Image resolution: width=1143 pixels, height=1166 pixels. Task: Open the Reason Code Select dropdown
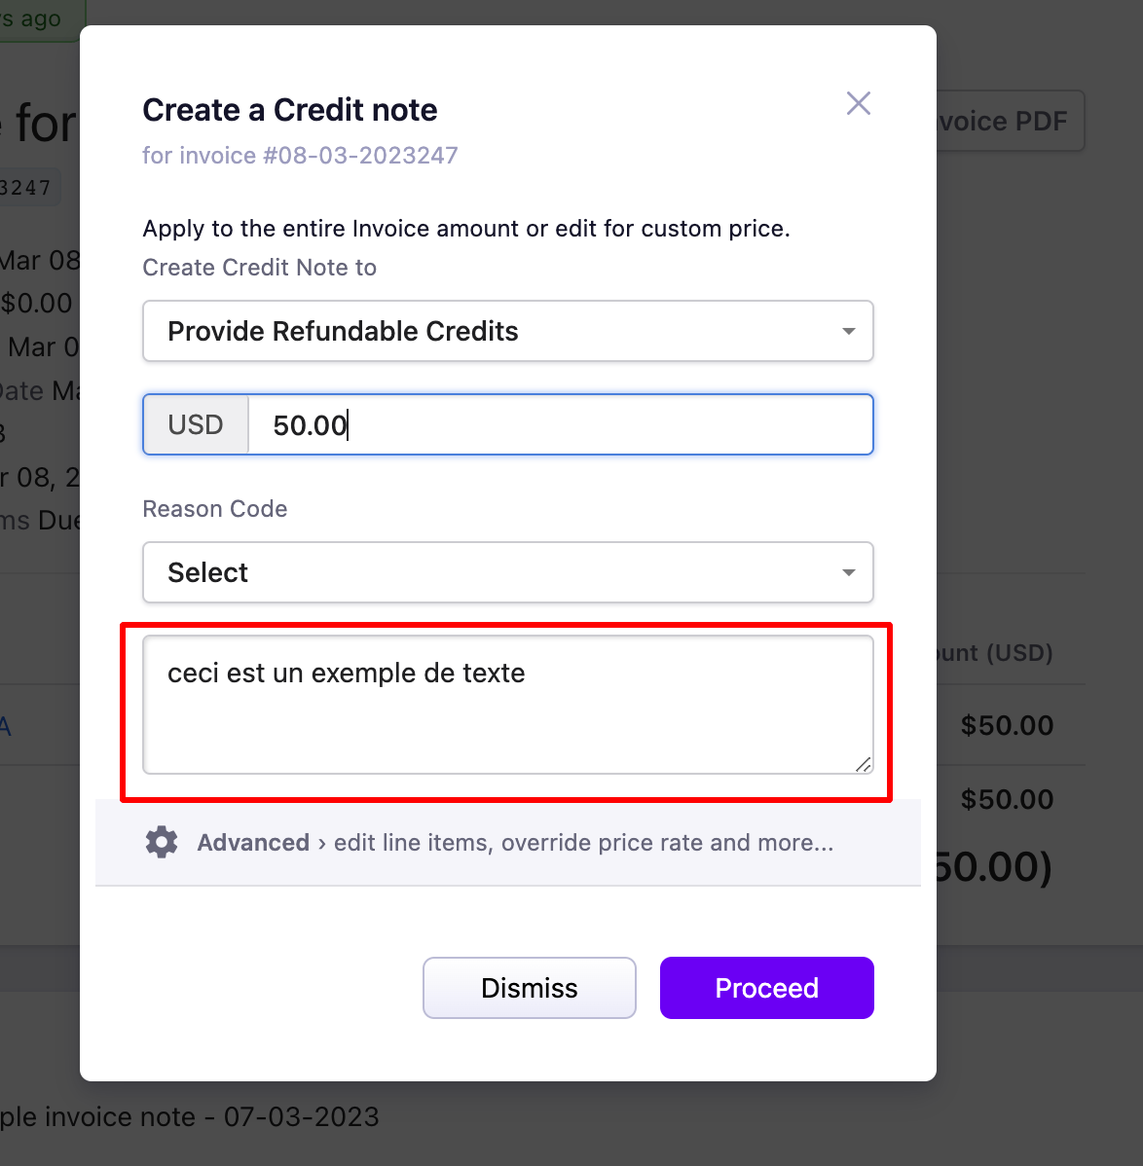[508, 572]
